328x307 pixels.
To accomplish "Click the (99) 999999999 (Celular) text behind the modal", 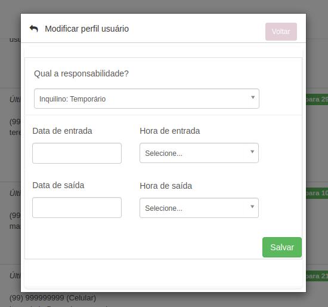I will tap(52, 298).
